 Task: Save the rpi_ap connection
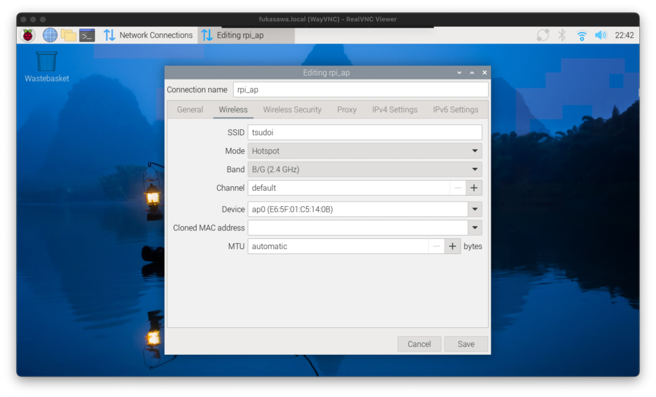click(x=466, y=344)
